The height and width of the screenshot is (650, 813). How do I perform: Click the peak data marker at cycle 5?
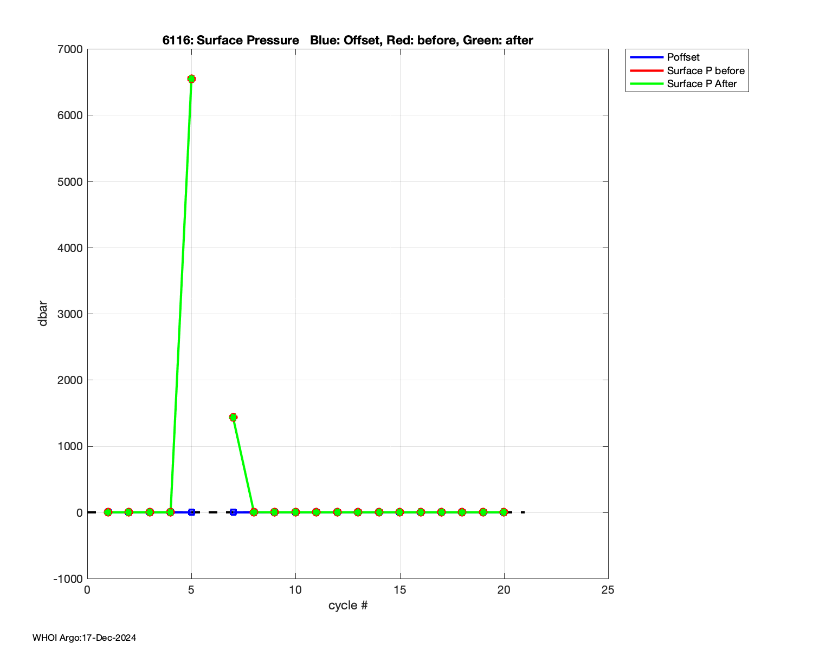(x=191, y=79)
